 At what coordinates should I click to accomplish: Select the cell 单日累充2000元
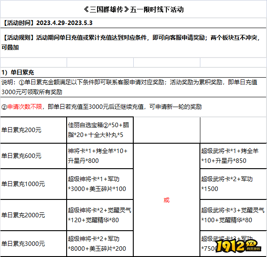(x=34, y=215)
